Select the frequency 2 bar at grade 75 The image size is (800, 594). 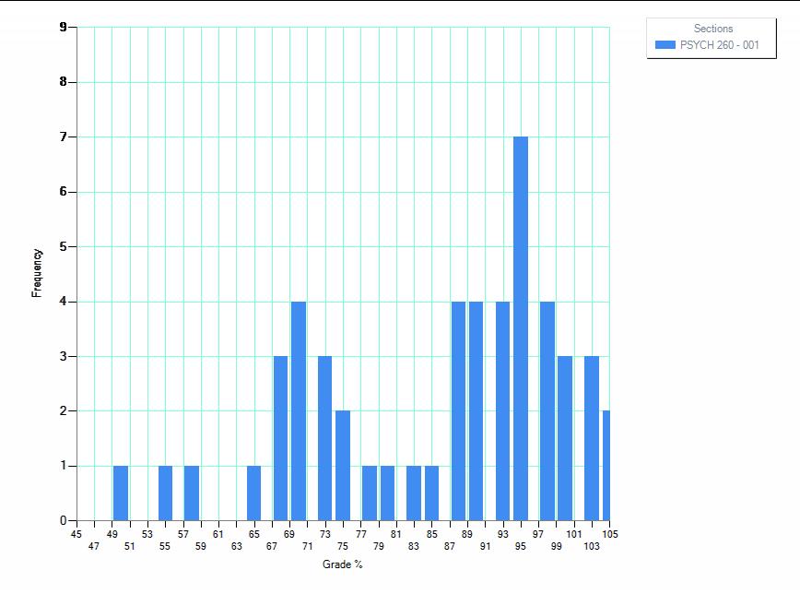pyautogui.click(x=343, y=466)
